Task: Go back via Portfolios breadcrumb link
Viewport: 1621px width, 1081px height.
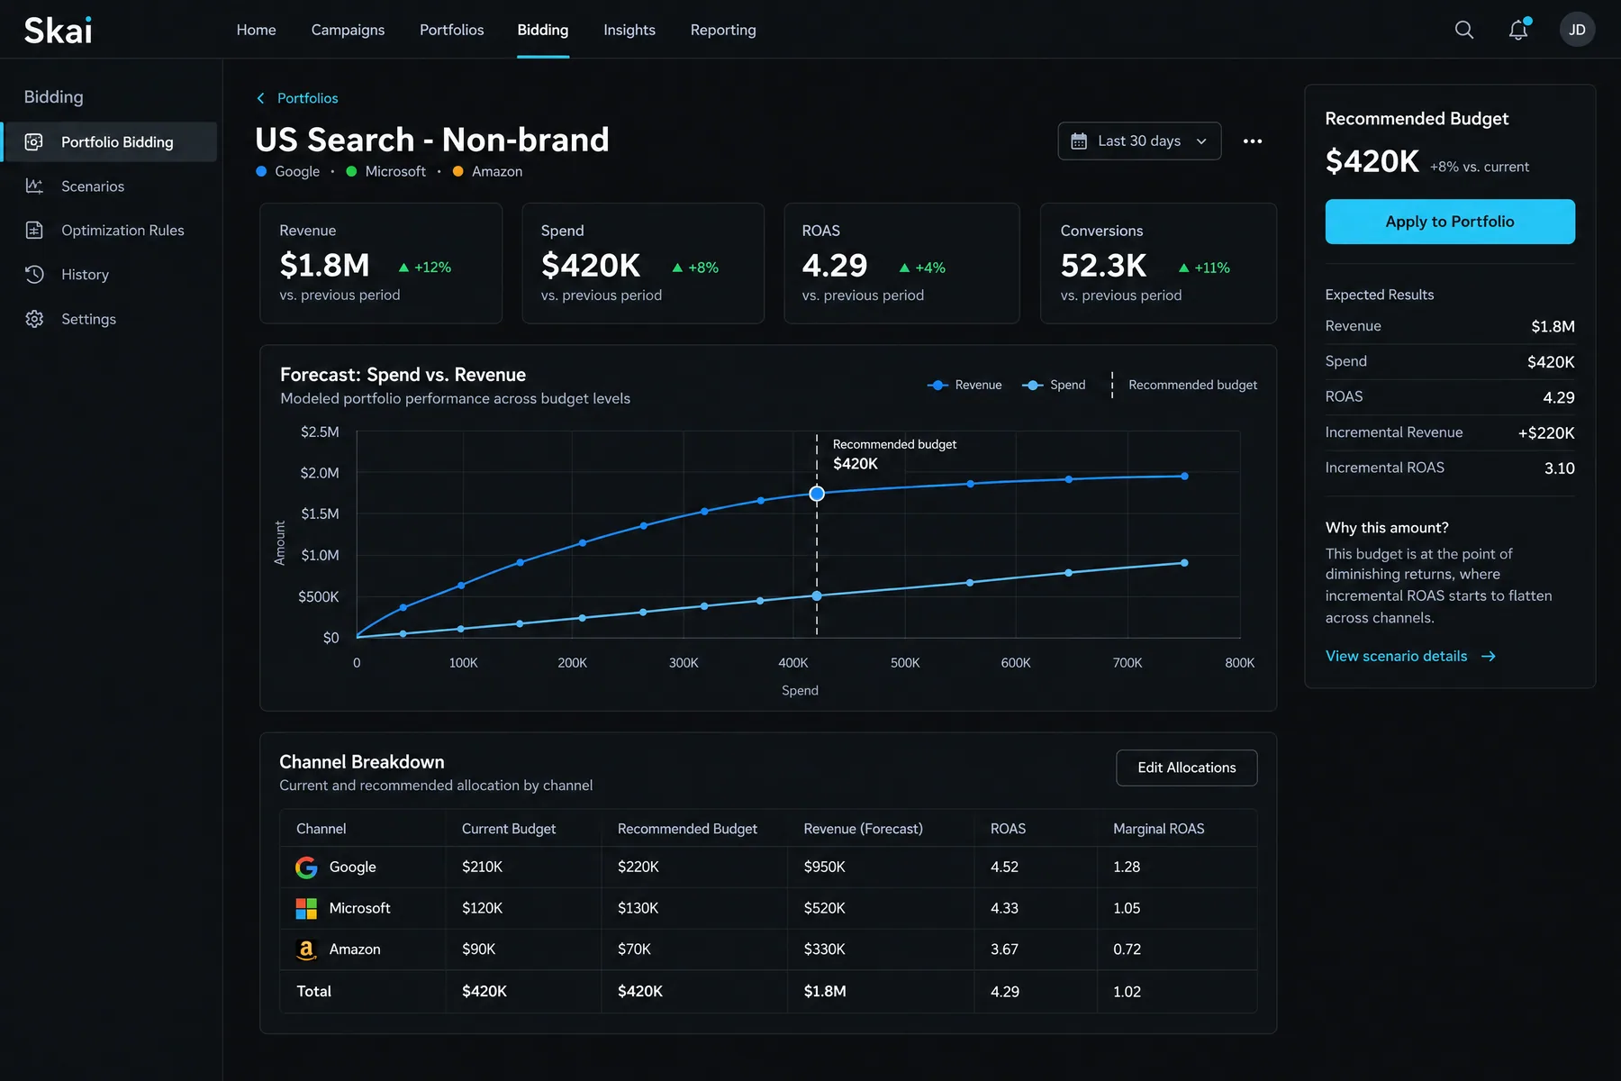Action: click(307, 98)
